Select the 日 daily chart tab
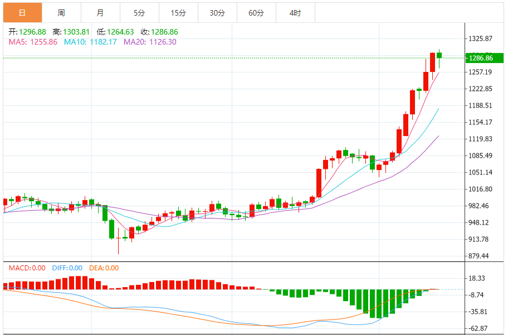This screenshot has height=335, width=508. click(x=23, y=13)
